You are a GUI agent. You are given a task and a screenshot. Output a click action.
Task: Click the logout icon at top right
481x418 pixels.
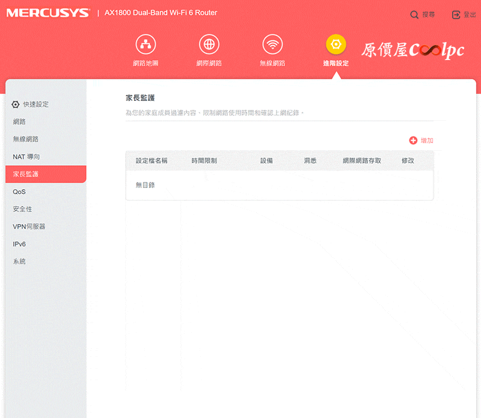[456, 14]
